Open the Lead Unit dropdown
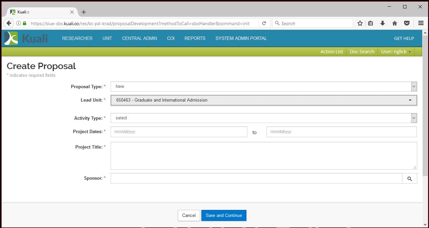 (264, 100)
